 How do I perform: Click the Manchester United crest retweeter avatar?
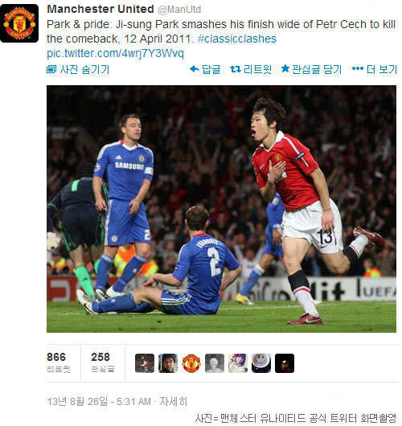coord(191,363)
